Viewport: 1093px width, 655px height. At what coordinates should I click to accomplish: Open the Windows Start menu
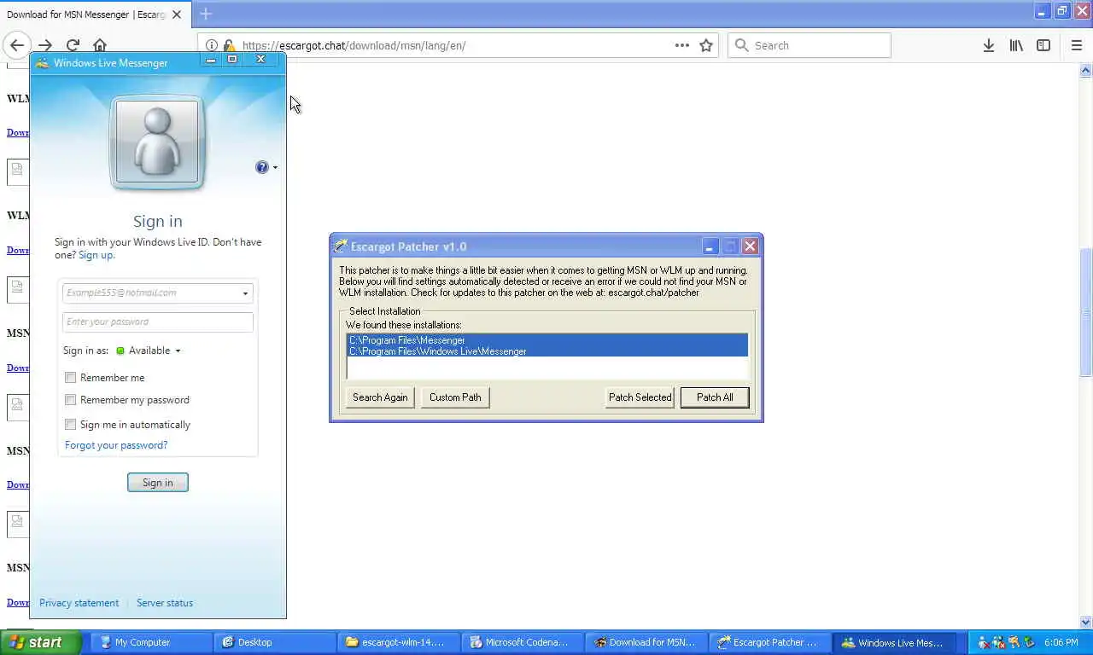coord(41,642)
